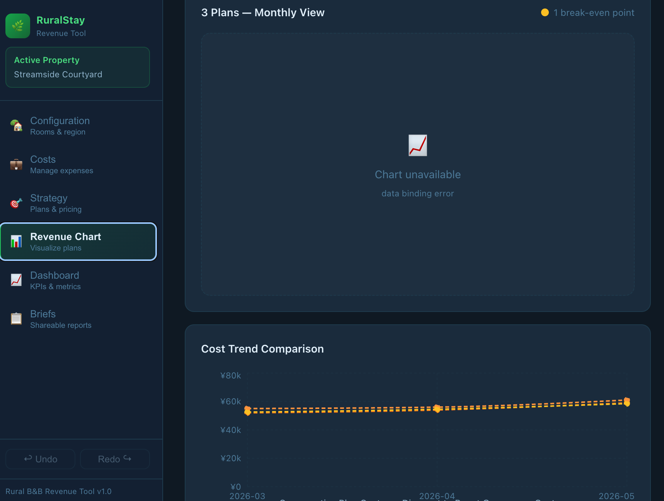Click the Dashboard trend line icon
The image size is (664, 501).
click(x=16, y=280)
